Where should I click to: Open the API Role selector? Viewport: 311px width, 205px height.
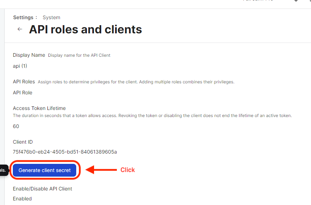[x=22, y=93]
